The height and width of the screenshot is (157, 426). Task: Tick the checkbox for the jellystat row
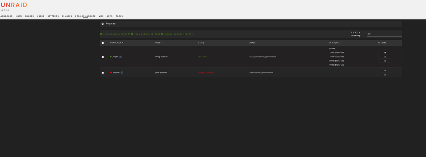(103, 73)
